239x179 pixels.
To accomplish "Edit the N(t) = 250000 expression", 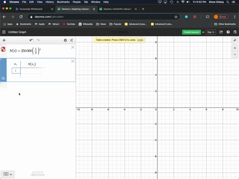I will point(25,51).
